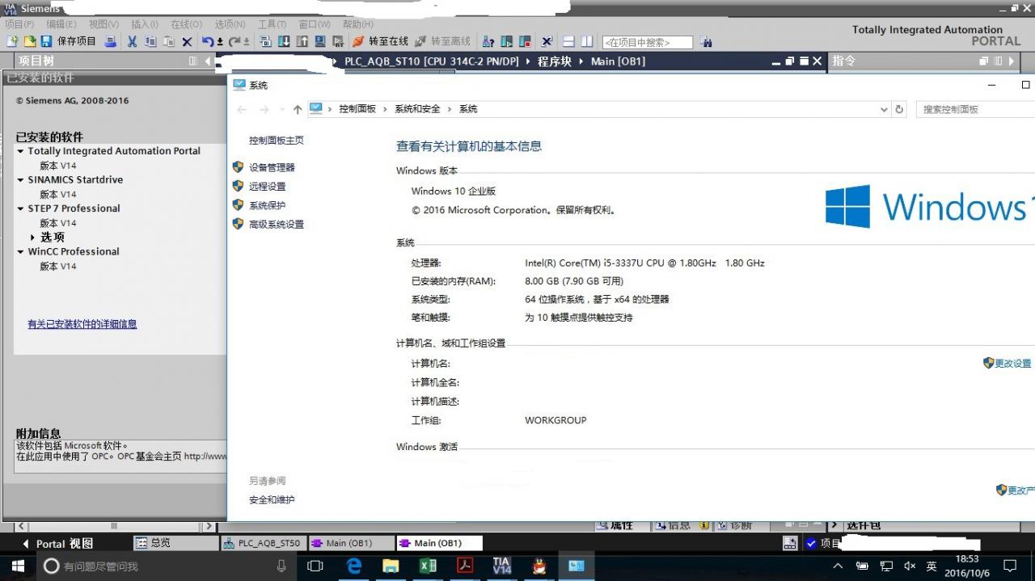The height and width of the screenshot is (581, 1035).
Task: Click the Cortana 有问题尽管问我 search box
Action: pyautogui.click(x=165, y=566)
